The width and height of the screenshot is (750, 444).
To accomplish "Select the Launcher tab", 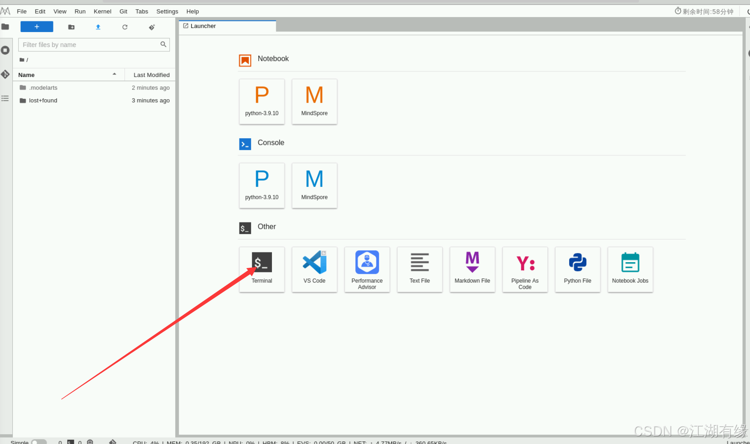I will 227,26.
